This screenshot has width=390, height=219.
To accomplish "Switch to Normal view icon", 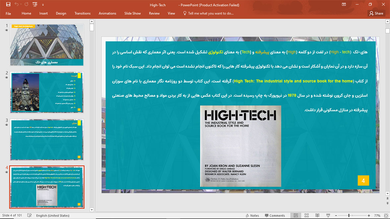I will pos(296,215).
